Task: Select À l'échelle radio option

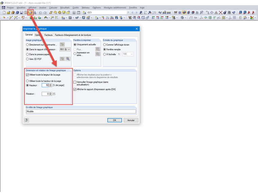Action: [x=105, y=54]
